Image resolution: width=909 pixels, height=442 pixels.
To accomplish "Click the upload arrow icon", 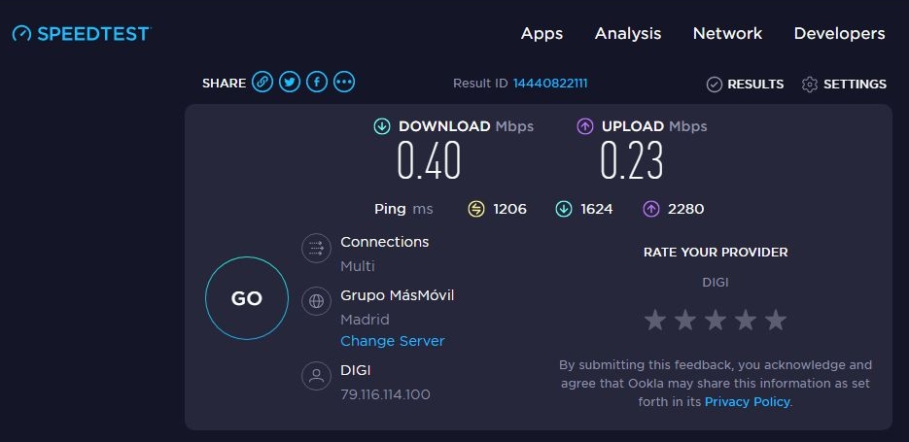I will (x=585, y=126).
